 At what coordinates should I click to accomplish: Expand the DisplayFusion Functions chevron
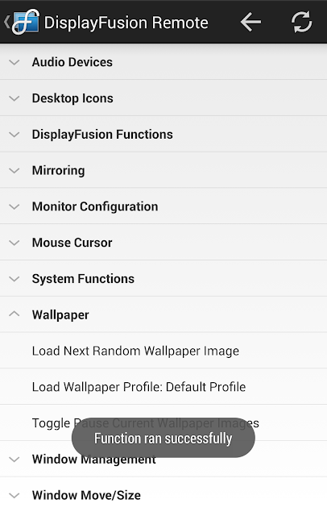pyautogui.click(x=14, y=135)
